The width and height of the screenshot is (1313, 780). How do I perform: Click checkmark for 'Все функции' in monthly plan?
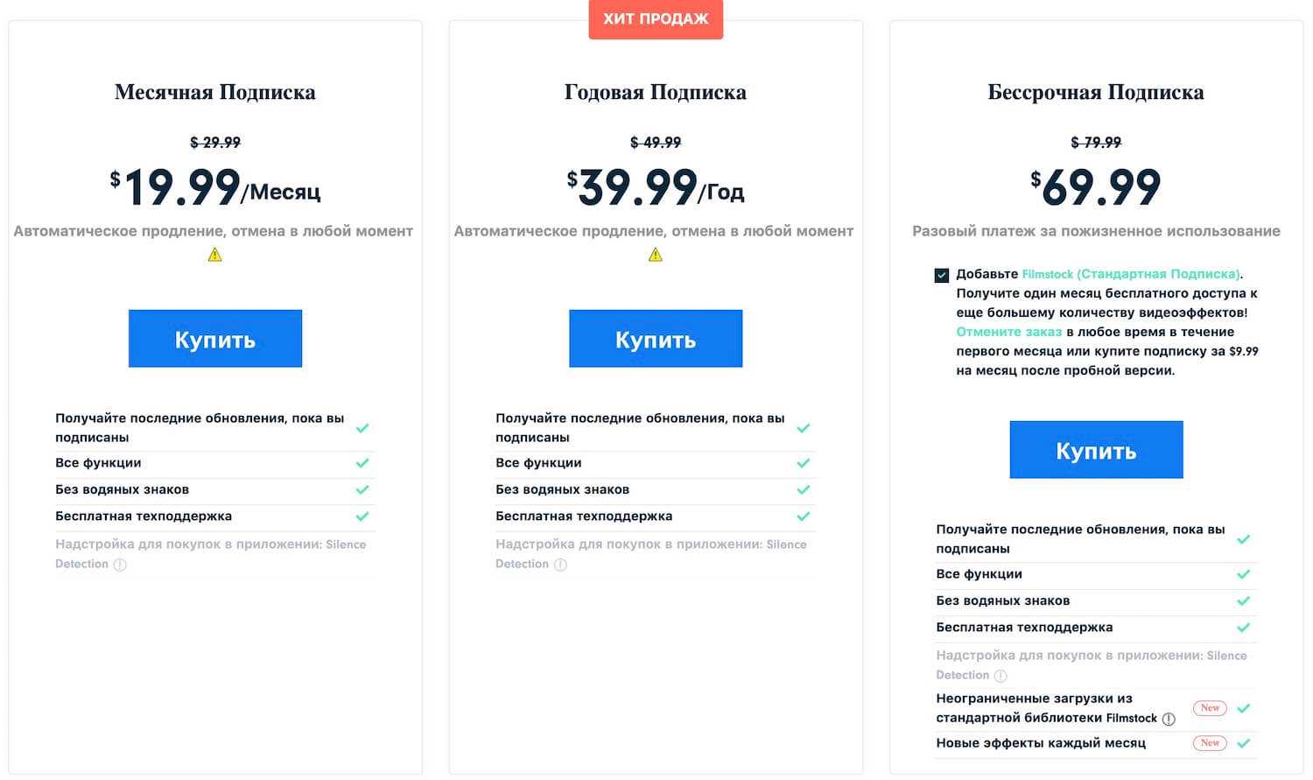coord(362,463)
